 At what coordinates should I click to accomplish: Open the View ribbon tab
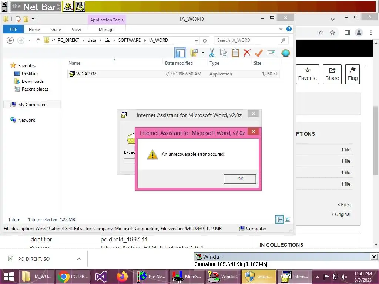(x=76, y=30)
